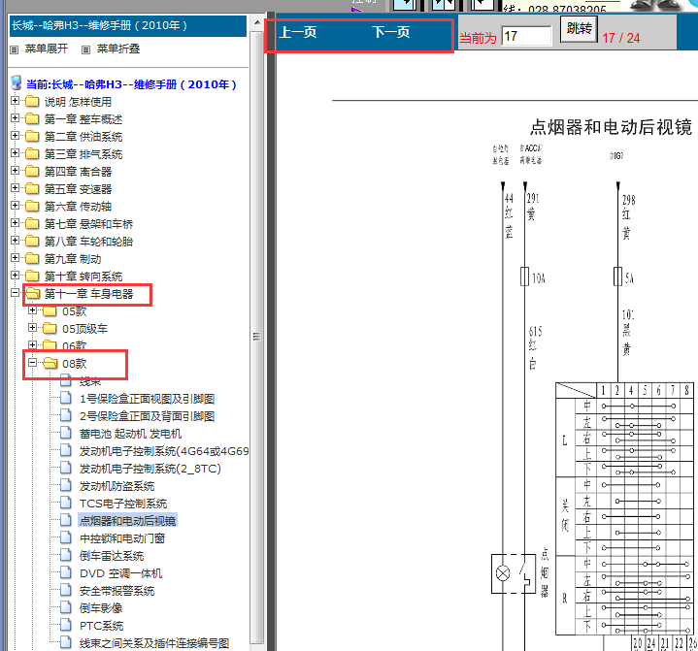Click document icon of 倒车雷达系统
Screen dimensions: 698x651
click(66, 555)
